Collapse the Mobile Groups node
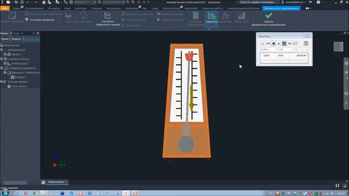Viewport: 349px width, 196px height. [x=2, y=59]
